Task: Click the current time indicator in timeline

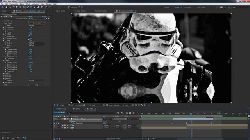Action: (191, 114)
